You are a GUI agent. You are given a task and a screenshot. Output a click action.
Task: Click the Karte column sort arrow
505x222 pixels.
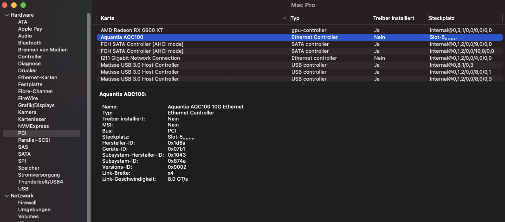(285, 18)
